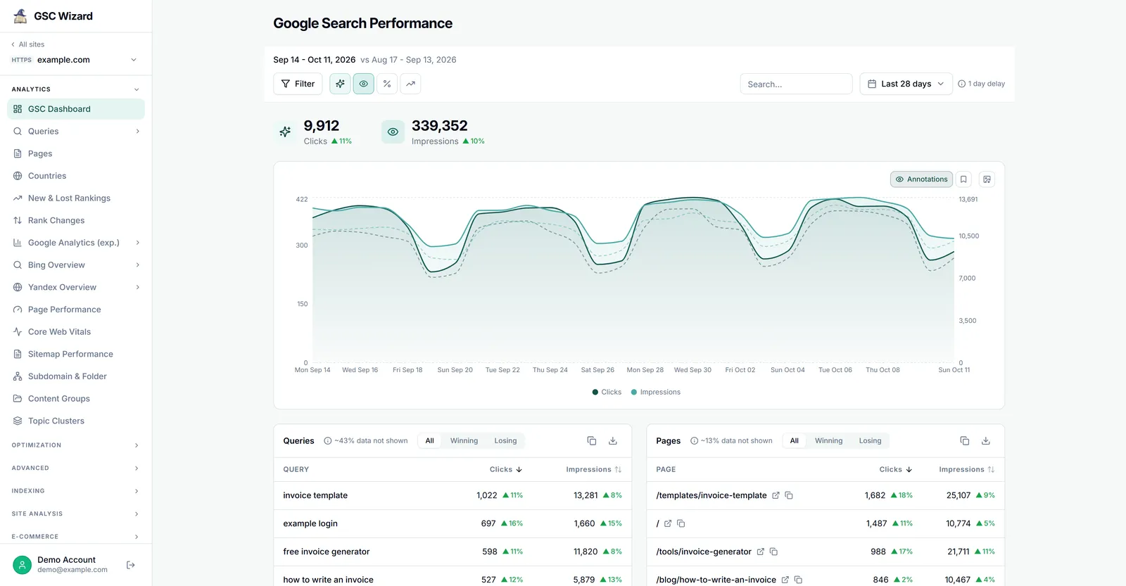Go back to All sites
The width and height of the screenshot is (1126, 586).
(x=28, y=44)
